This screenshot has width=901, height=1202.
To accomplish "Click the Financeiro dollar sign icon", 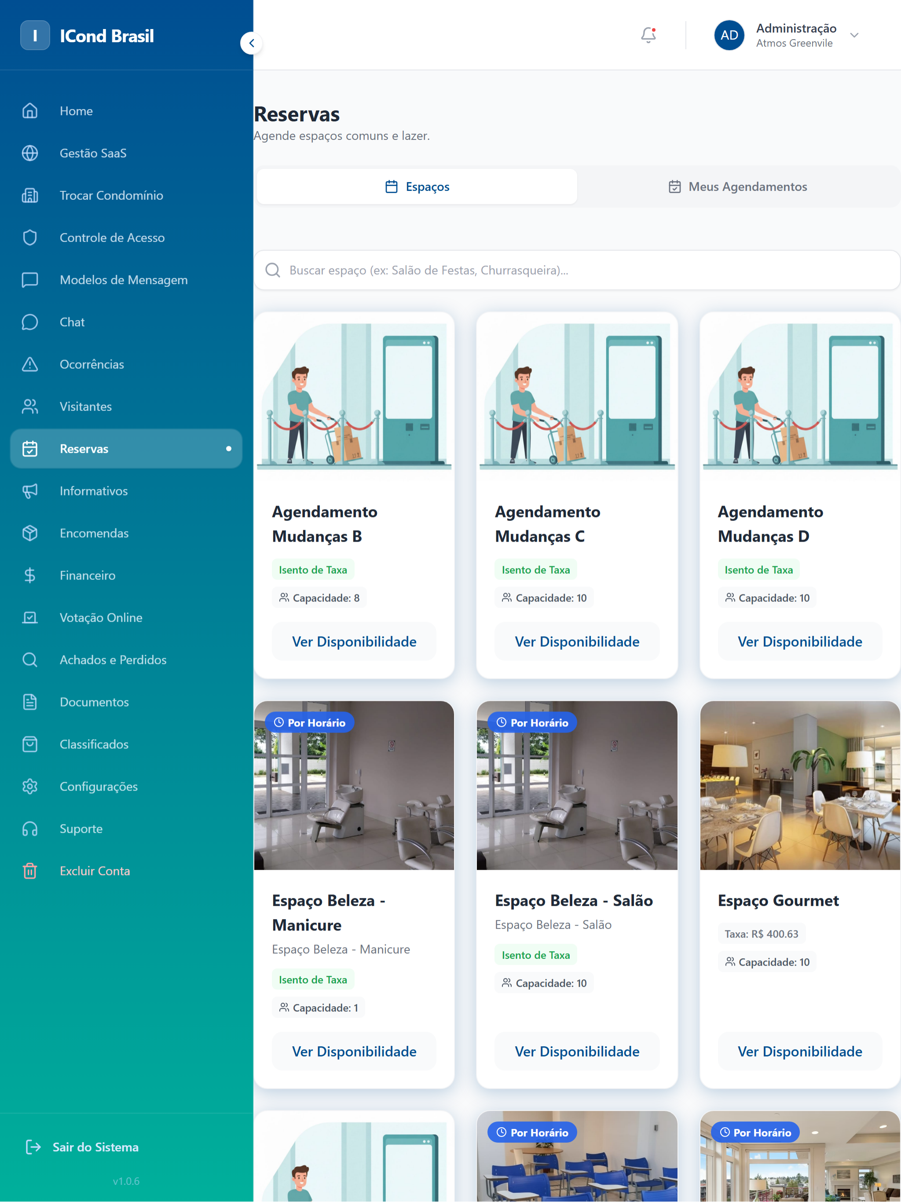I will 30,575.
